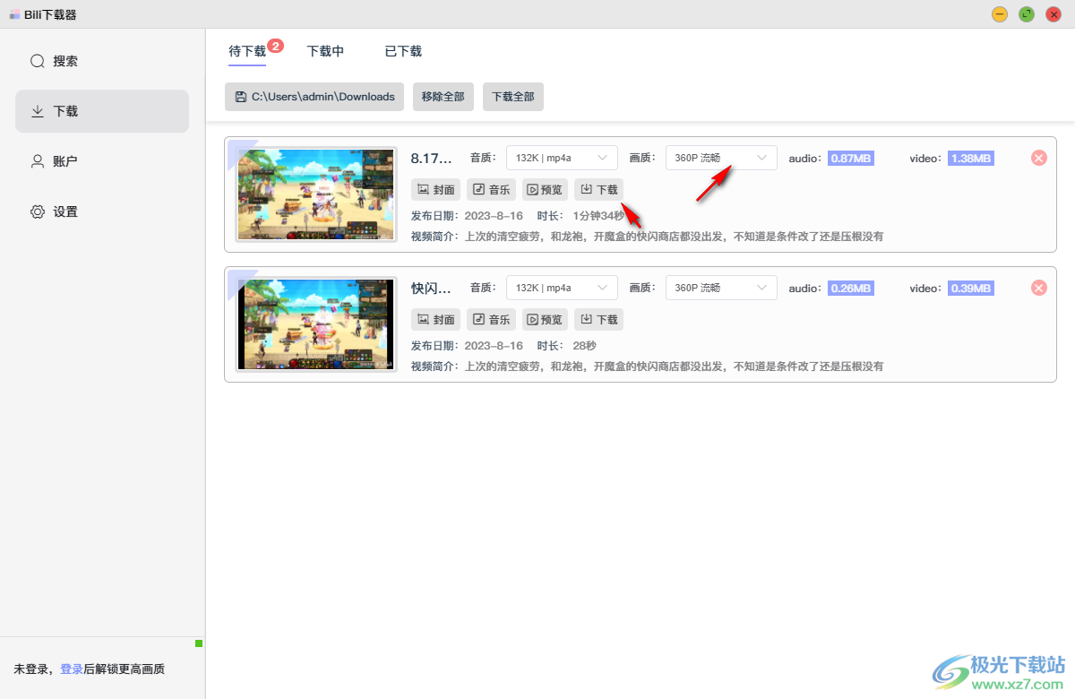Screen dimensions: 1075x699
Task: Open 360P 流畅 quality dropdown for 8.17 video
Action: pyautogui.click(x=721, y=158)
